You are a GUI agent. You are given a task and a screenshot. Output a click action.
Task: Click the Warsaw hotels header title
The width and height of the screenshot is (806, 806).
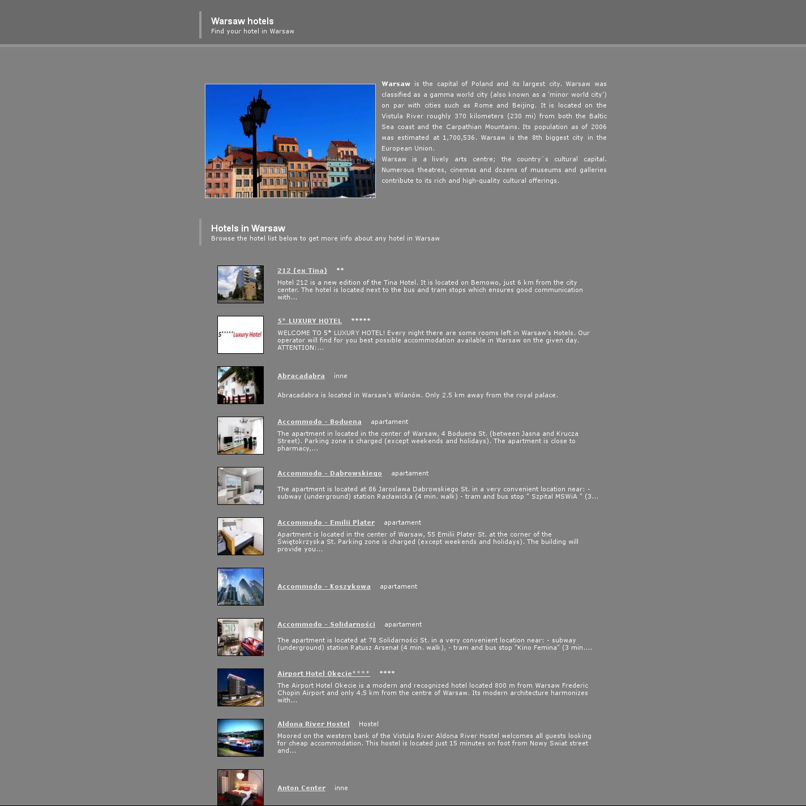[242, 21]
